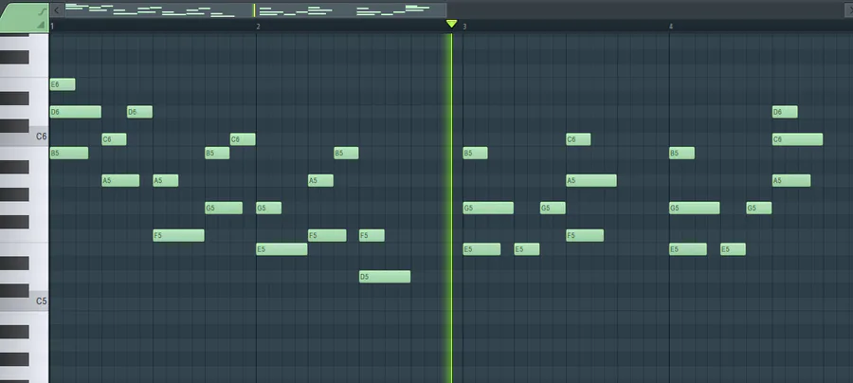Screen dimensions: 853x383
Task: Play the D#6 black piano key
Action: (x=14, y=99)
